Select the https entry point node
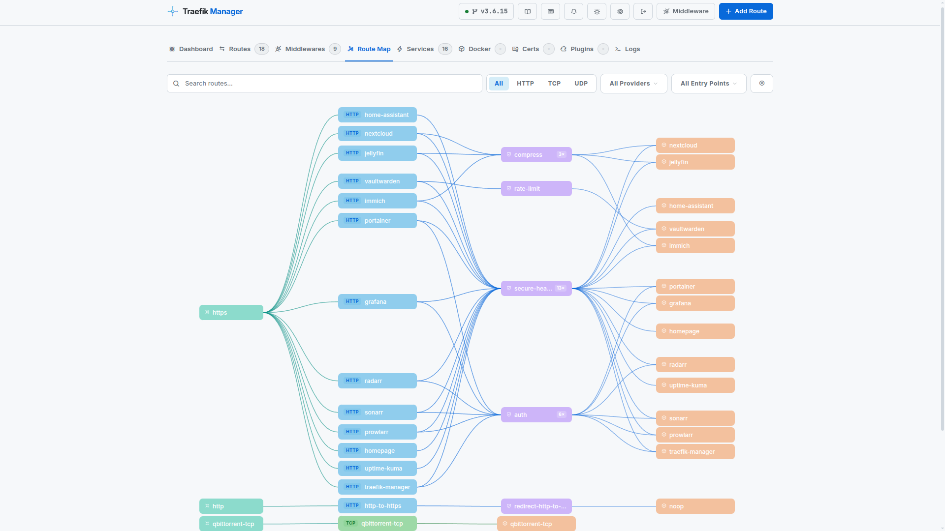 tap(231, 313)
